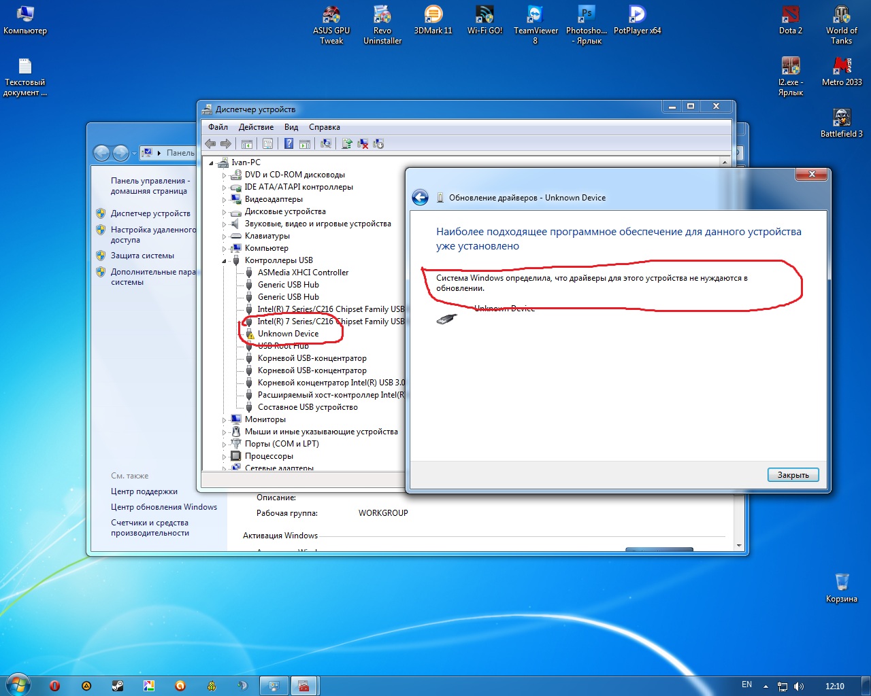871x696 pixels.
Task: Click the Uninstall device icon with red X
Action: [363, 143]
